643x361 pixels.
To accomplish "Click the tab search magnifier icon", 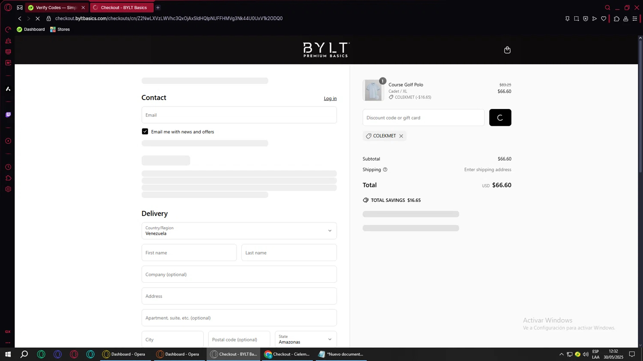I will [x=607, y=7].
